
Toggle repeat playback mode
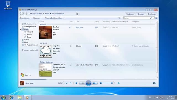71,83
